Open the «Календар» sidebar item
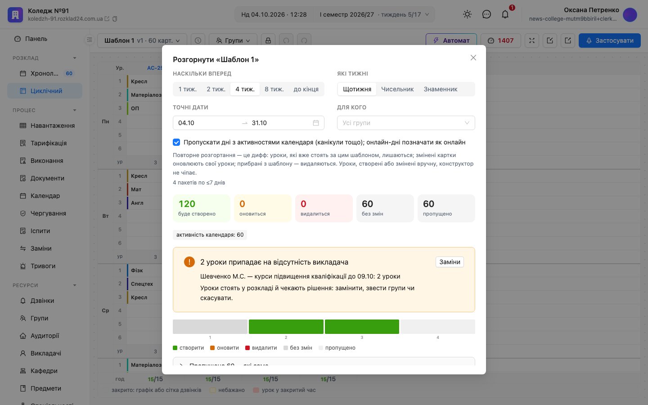648x405 pixels. [x=45, y=196]
